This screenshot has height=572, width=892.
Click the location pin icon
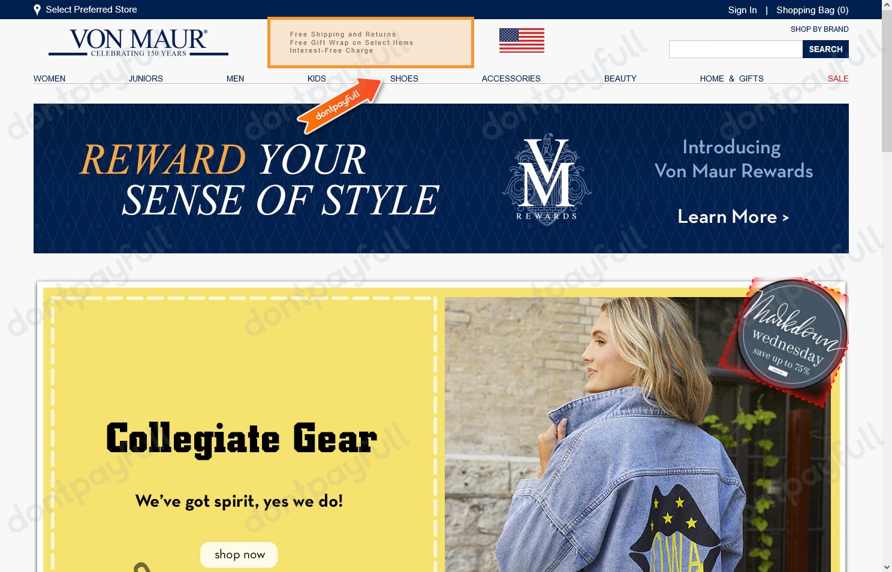37,10
